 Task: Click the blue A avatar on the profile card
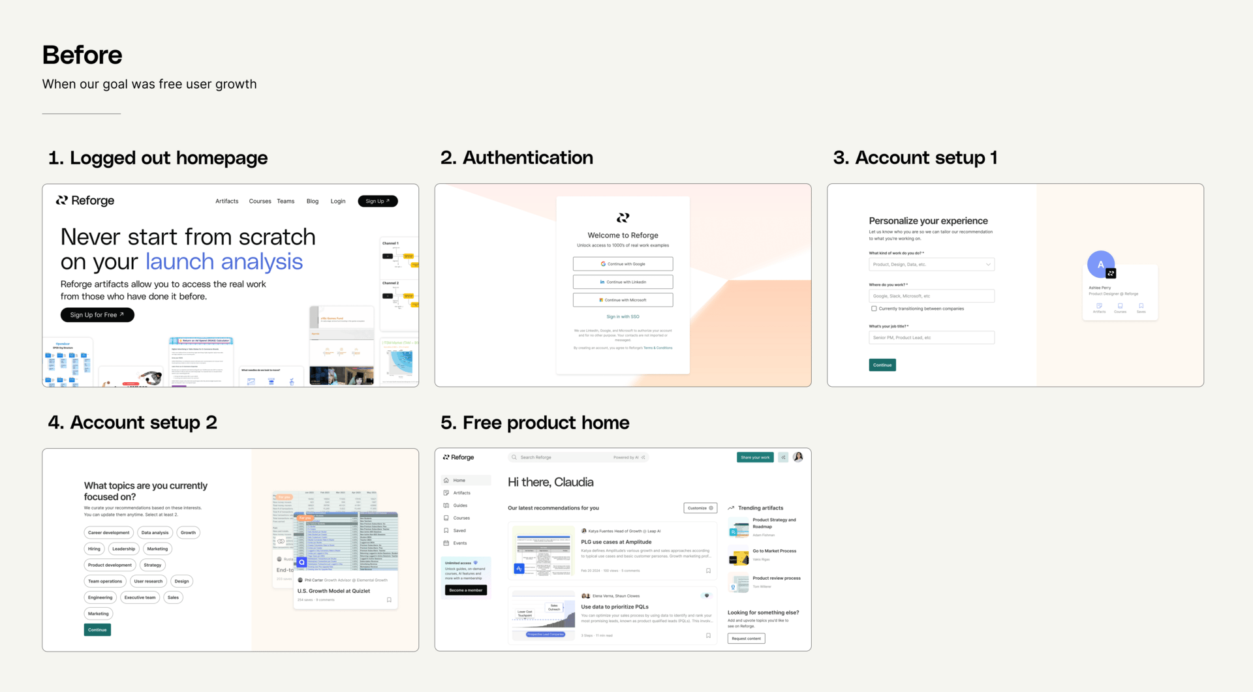tap(1101, 264)
